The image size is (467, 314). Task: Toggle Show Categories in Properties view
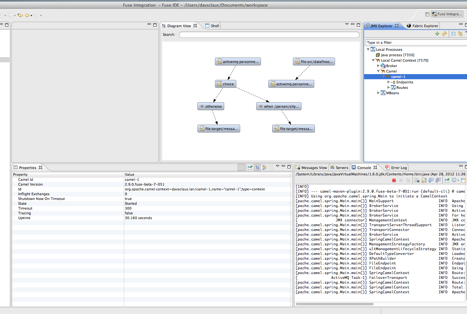point(257,167)
